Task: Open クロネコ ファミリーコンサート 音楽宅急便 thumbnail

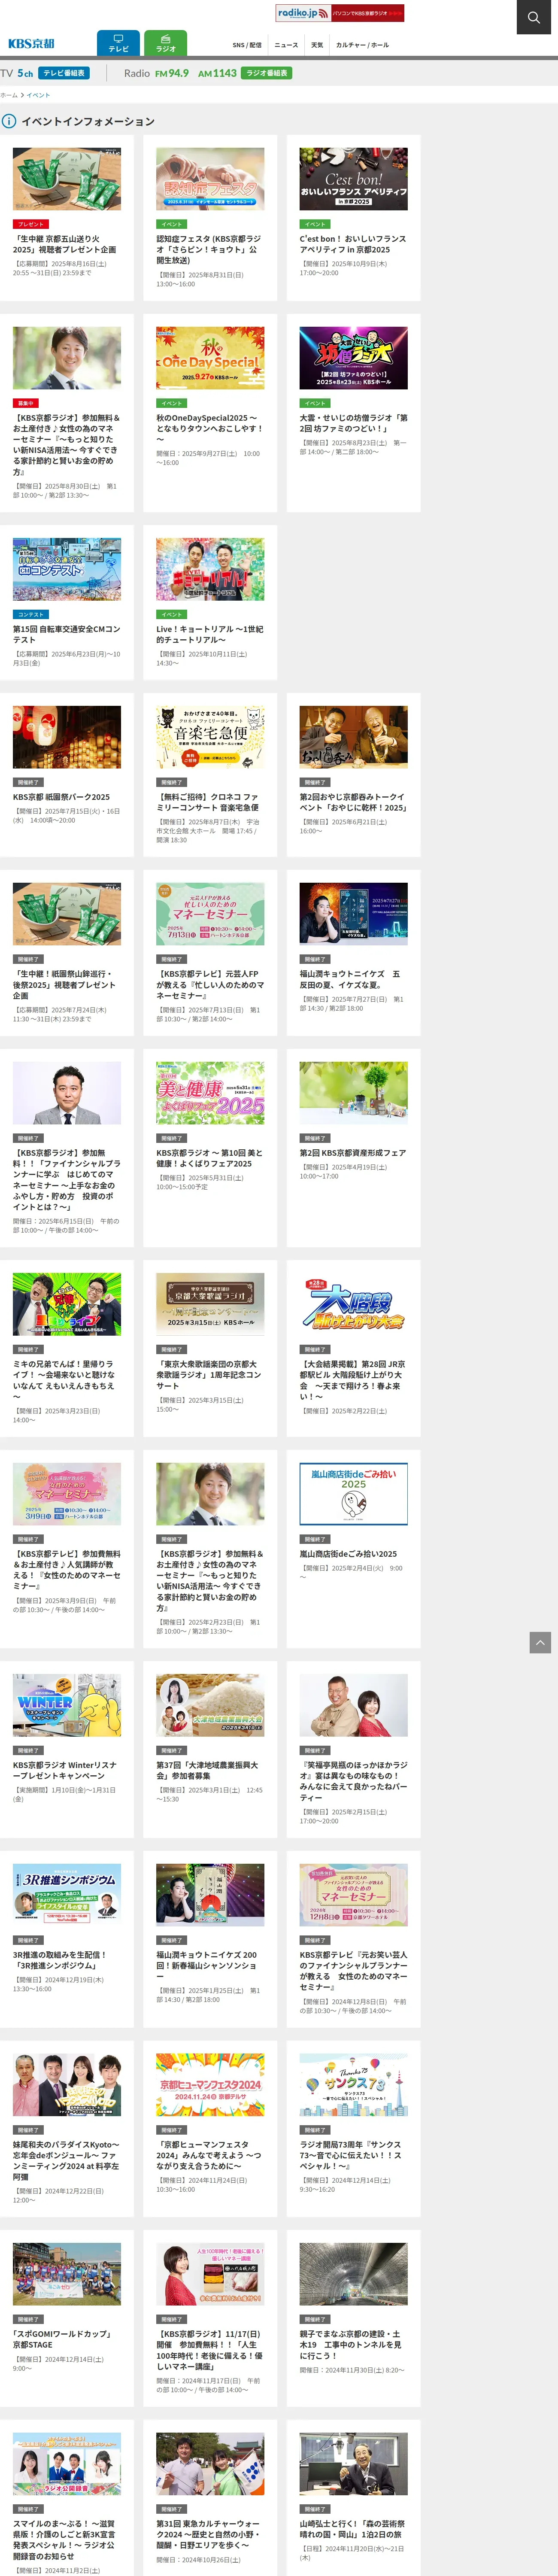Action: pos(210,737)
